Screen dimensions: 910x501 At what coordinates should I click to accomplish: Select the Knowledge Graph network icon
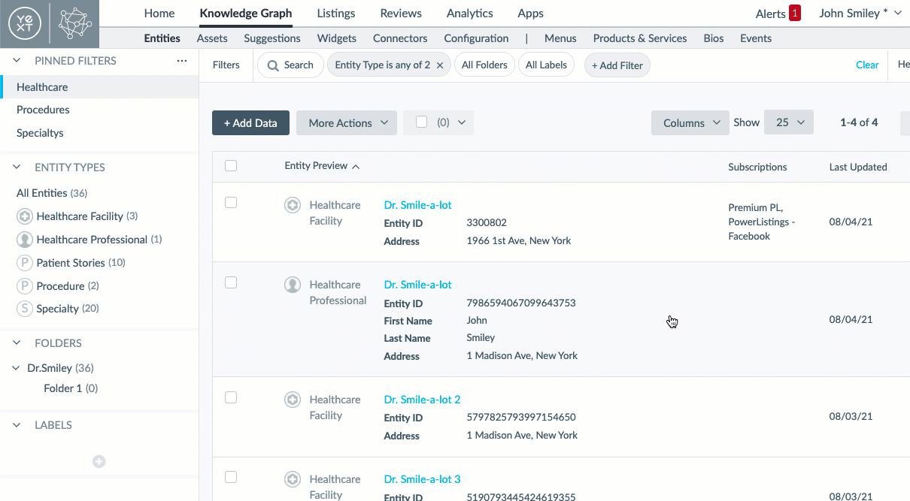click(73, 24)
